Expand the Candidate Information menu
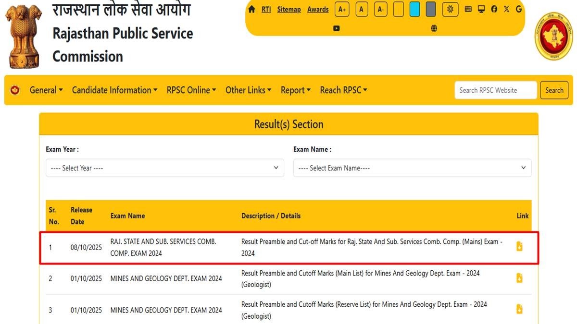The image size is (577, 324). point(114,90)
